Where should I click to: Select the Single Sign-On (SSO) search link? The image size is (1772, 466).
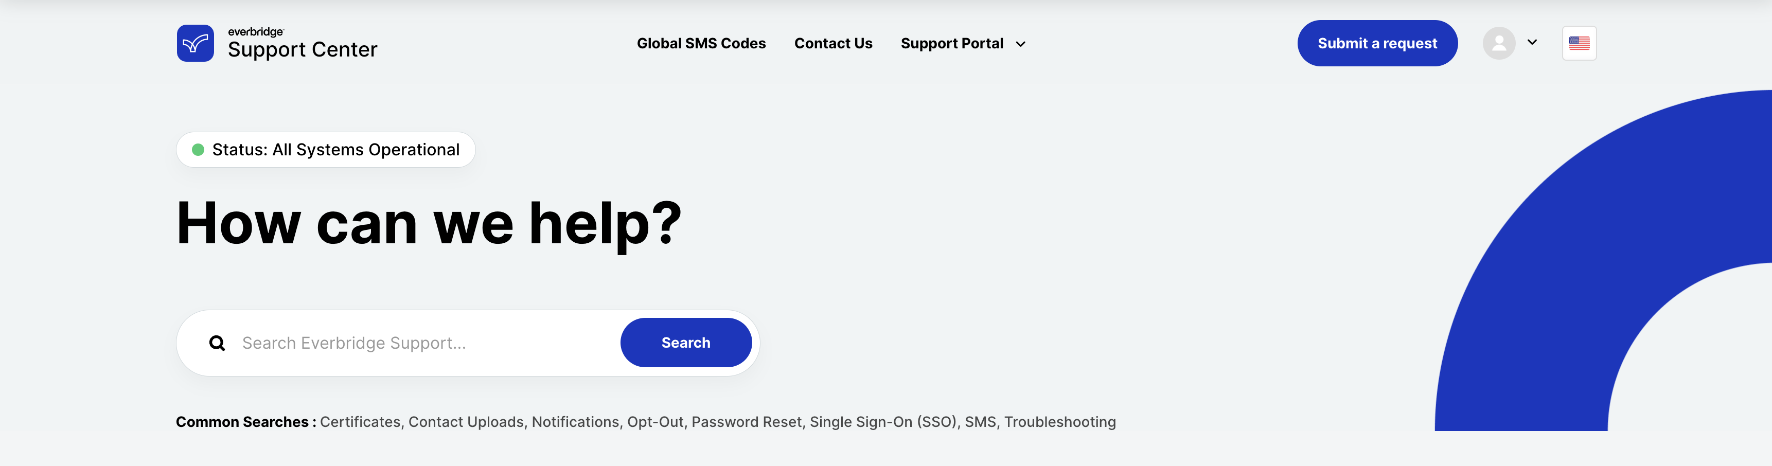click(x=882, y=422)
